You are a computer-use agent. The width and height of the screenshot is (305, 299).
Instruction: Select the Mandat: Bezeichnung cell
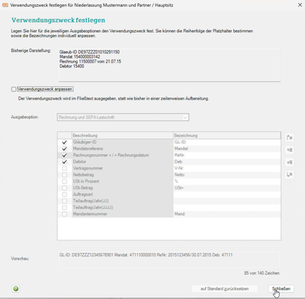tap(227, 149)
